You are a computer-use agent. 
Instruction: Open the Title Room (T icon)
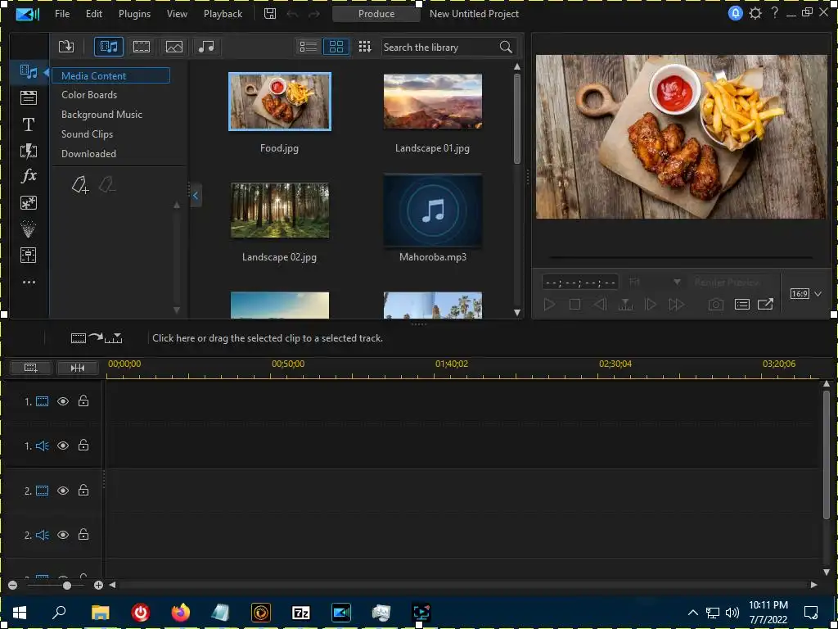click(x=29, y=124)
